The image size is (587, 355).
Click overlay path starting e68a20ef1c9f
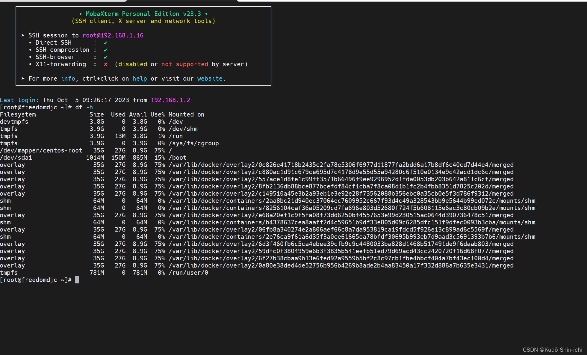click(341, 215)
